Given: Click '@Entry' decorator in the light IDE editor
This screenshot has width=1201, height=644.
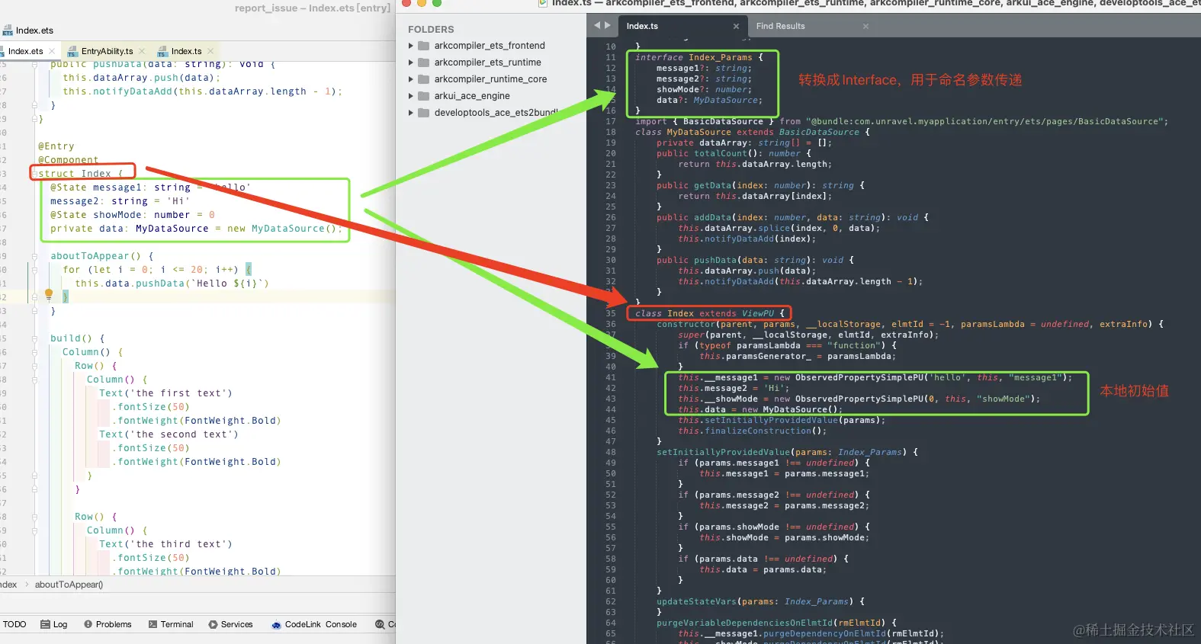Looking at the screenshot, I should tap(56, 146).
